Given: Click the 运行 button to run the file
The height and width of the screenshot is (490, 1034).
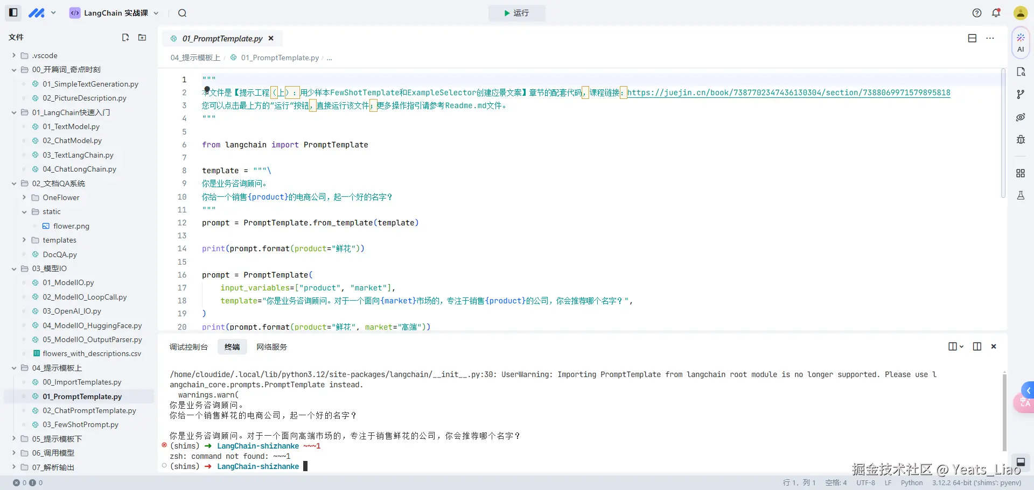Looking at the screenshot, I should (x=516, y=13).
